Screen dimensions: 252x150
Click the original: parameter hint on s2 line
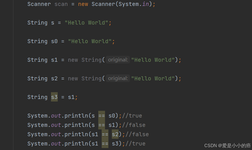(118, 79)
